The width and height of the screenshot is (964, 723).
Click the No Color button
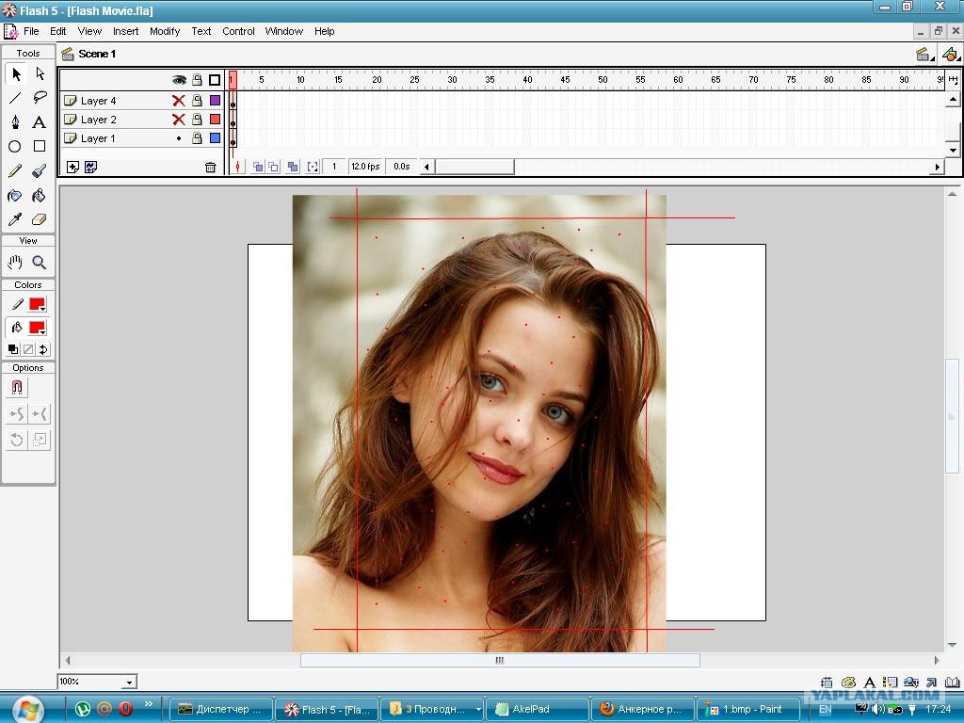coord(28,349)
